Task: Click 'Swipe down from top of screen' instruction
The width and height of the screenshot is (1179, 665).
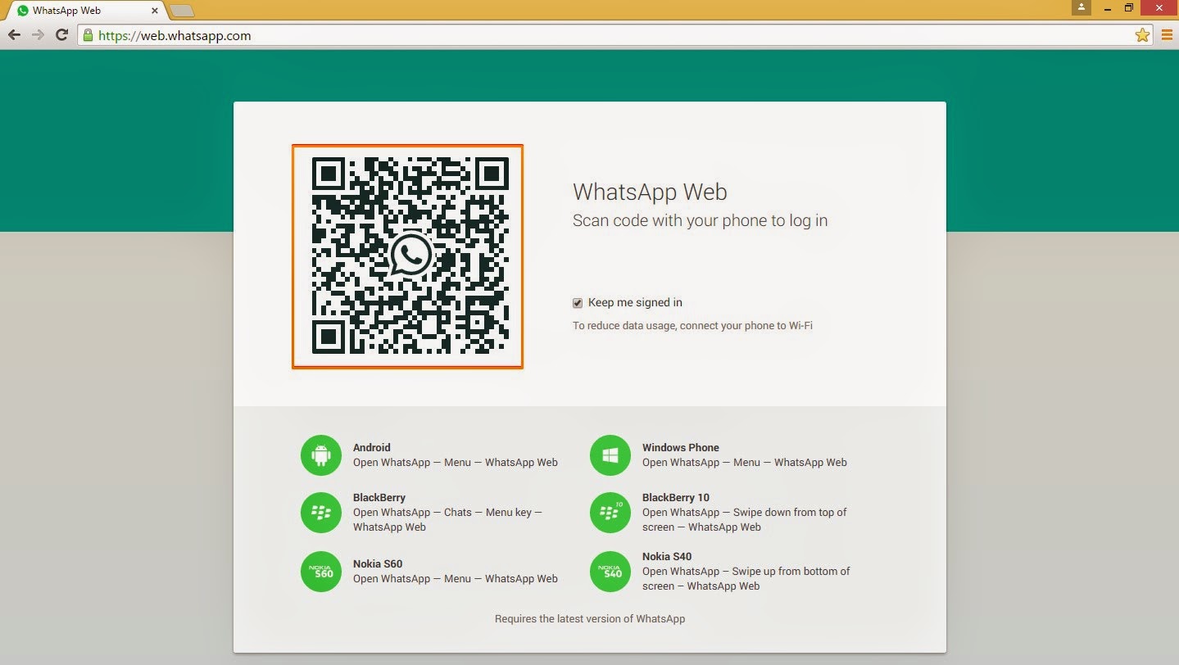Action: [745, 519]
